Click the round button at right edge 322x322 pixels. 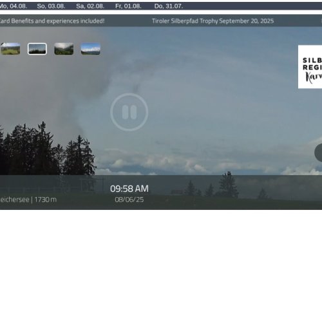click(318, 153)
